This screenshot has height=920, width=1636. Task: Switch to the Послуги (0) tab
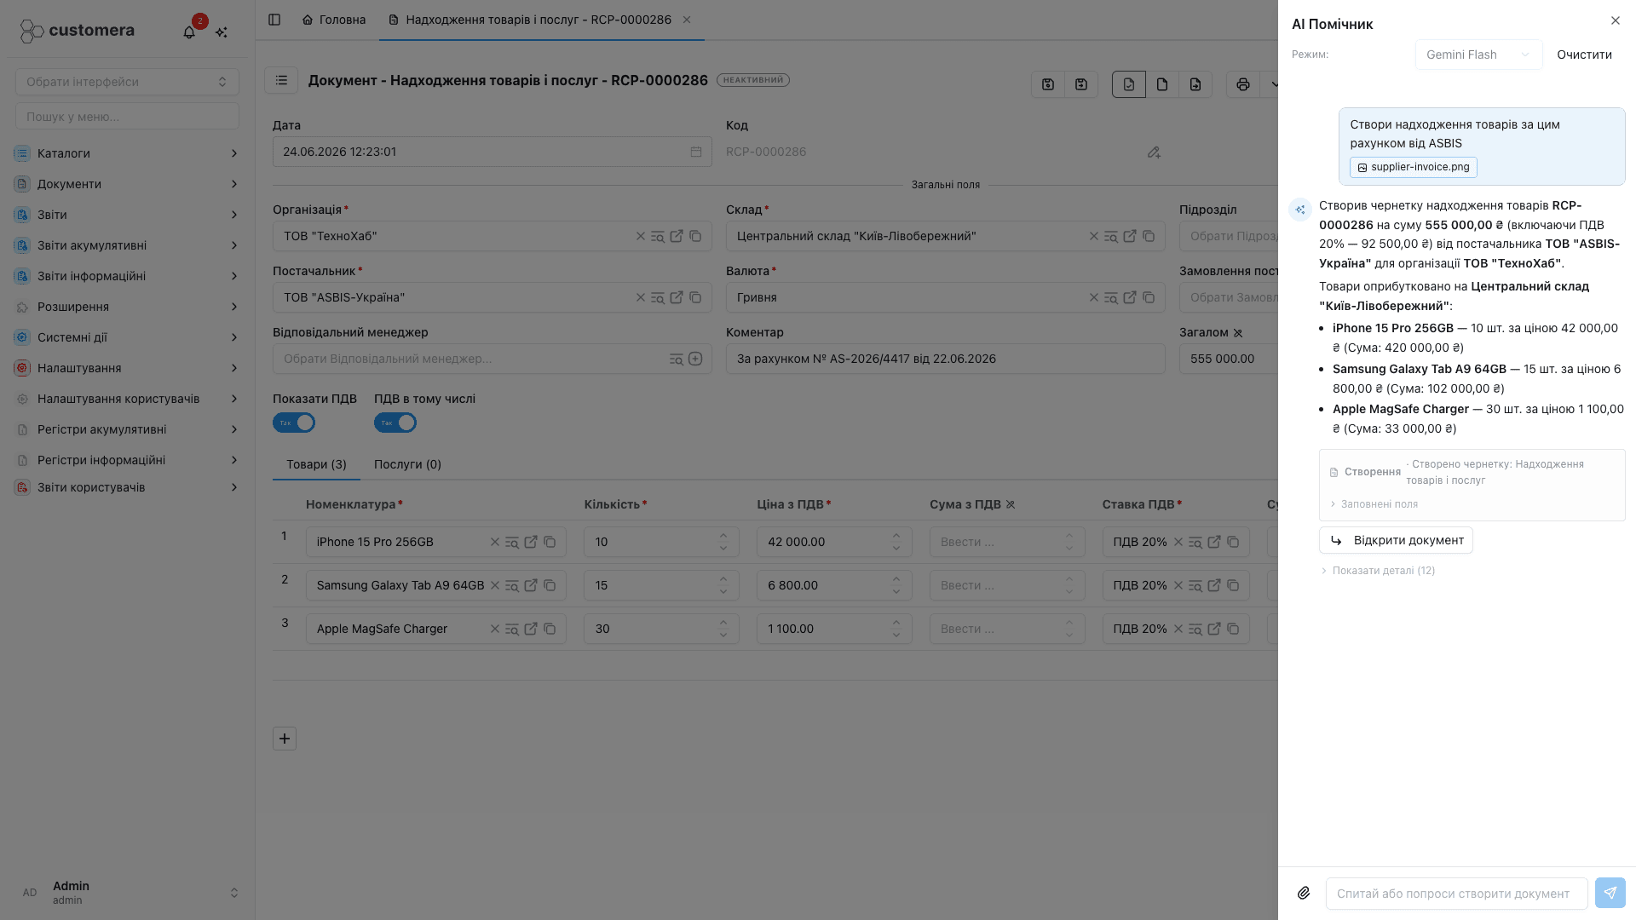(x=407, y=464)
